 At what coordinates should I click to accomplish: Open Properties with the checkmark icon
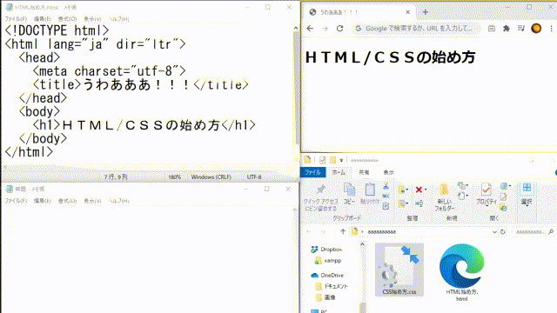pos(486,190)
